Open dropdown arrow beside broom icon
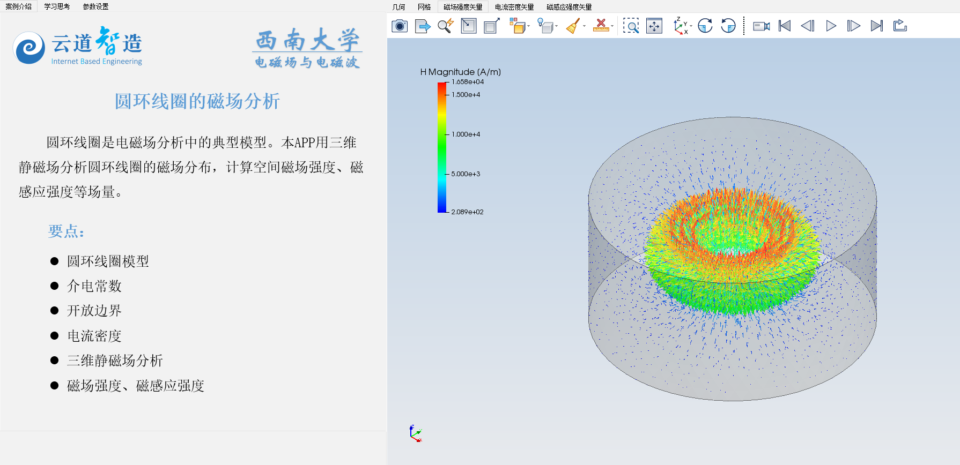This screenshot has height=465, width=960. coord(585,26)
